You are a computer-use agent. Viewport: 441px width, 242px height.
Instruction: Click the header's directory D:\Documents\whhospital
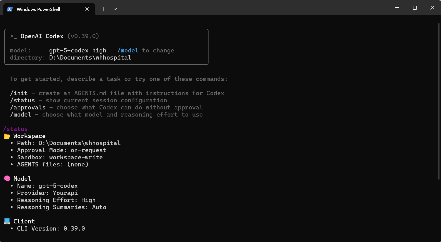90,58
